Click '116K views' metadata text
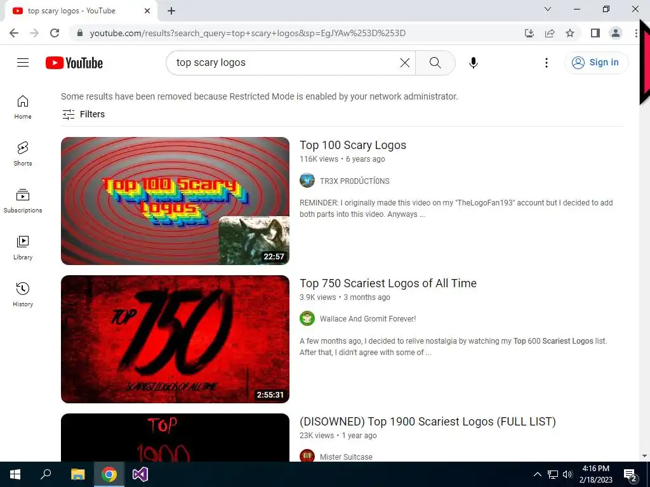Viewport: 650px width, 487px height. click(319, 159)
